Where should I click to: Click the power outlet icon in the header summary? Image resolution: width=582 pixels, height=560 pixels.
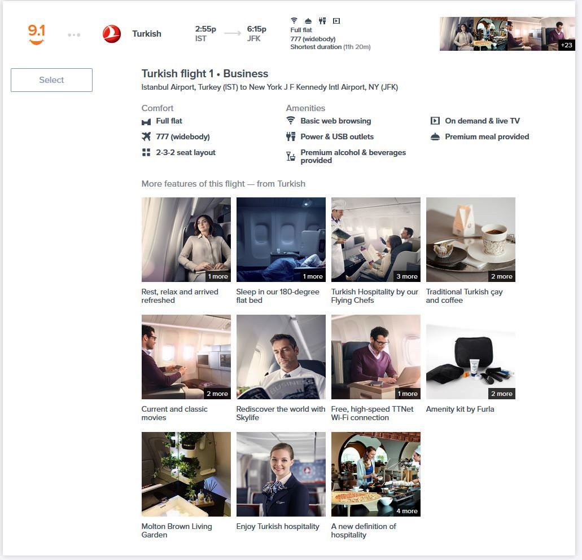[322, 21]
